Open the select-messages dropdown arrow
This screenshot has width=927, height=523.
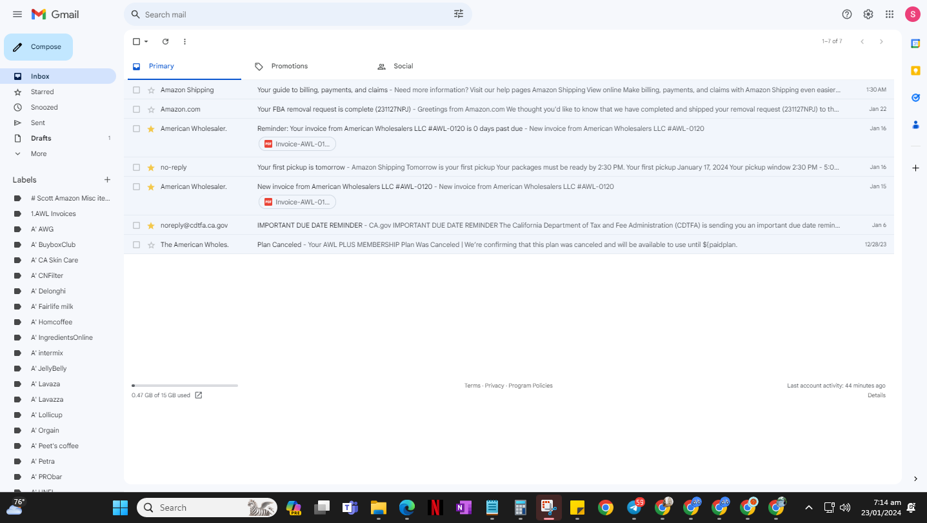click(146, 41)
